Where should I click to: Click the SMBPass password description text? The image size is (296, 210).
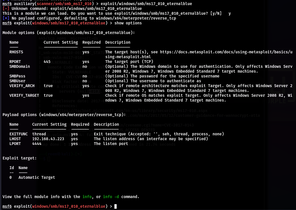point(162,76)
